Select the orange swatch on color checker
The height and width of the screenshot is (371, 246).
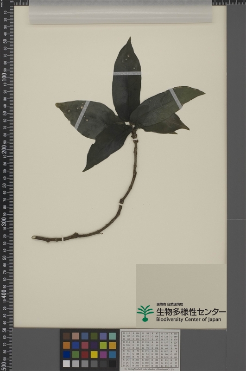(66, 345)
